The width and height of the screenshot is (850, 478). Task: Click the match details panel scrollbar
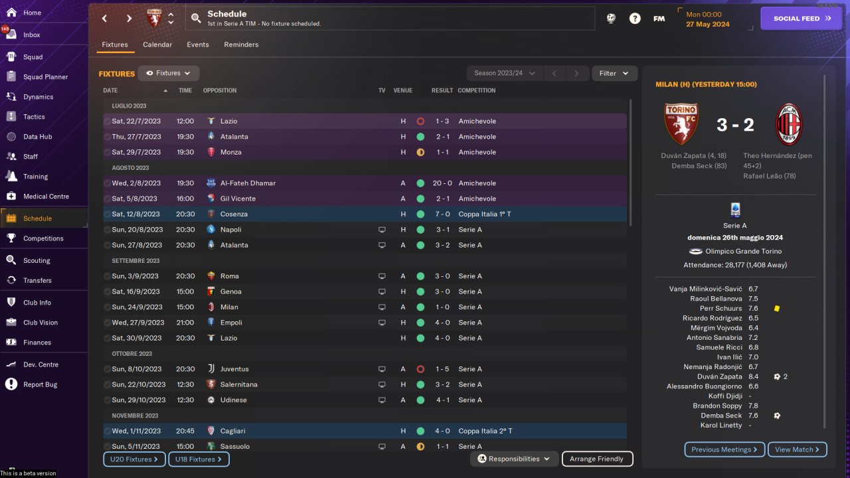point(825,252)
